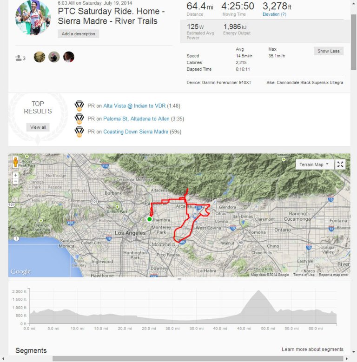Screen dimensions: 357x362
Task: Click the Elevation help link
Action: (x=274, y=14)
